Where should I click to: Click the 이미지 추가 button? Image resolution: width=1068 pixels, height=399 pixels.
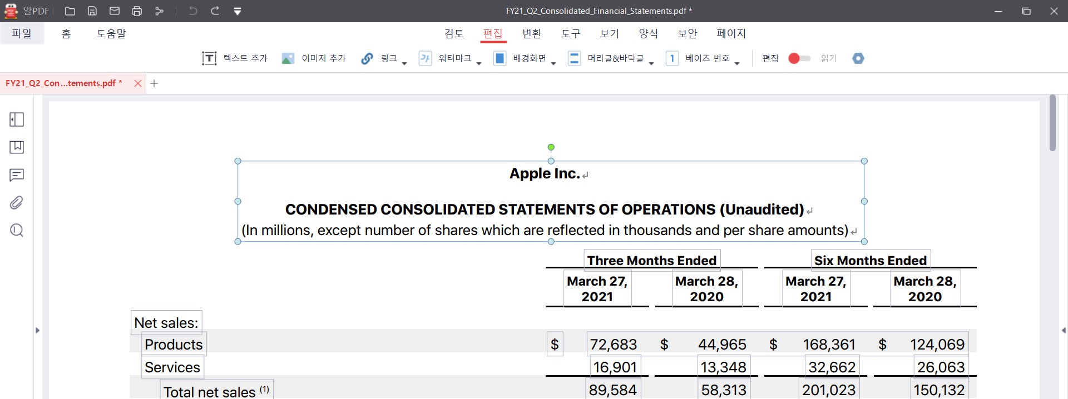pos(314,58)
